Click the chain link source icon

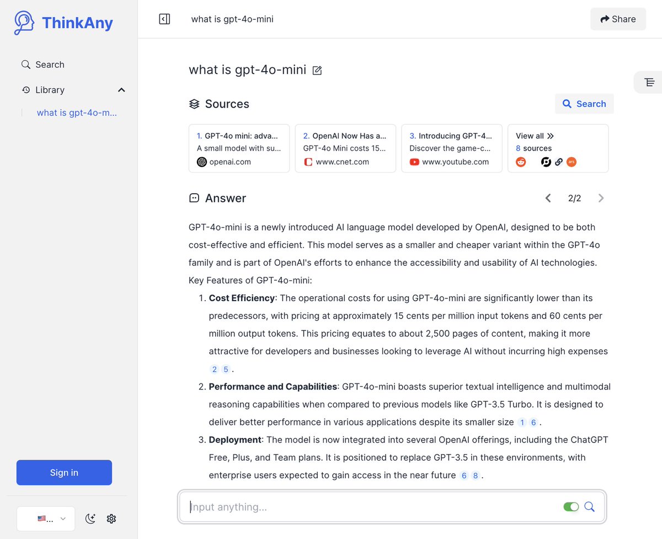559,162
